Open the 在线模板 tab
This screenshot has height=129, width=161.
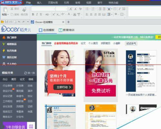tap(47, 30)
